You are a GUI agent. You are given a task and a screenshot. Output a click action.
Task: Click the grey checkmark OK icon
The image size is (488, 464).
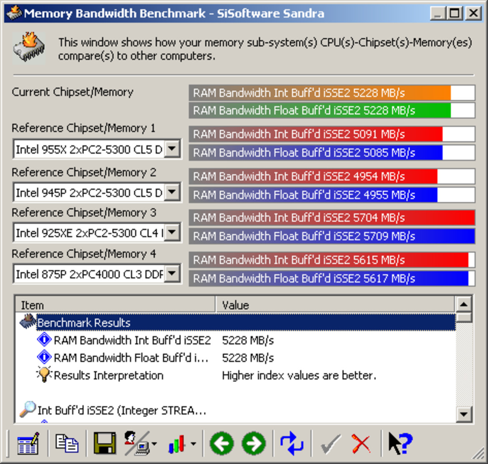pyautogui.click(x=330, y=444)
